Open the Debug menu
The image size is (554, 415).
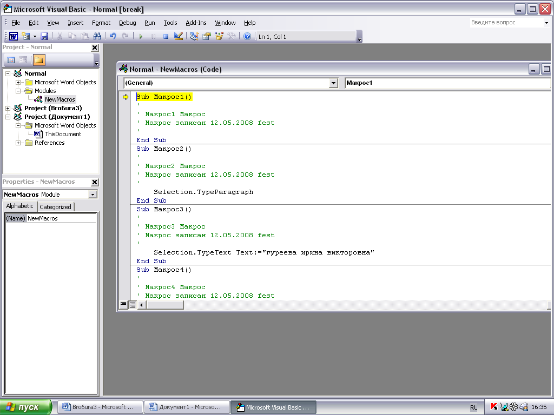click(x=128, y=23)
